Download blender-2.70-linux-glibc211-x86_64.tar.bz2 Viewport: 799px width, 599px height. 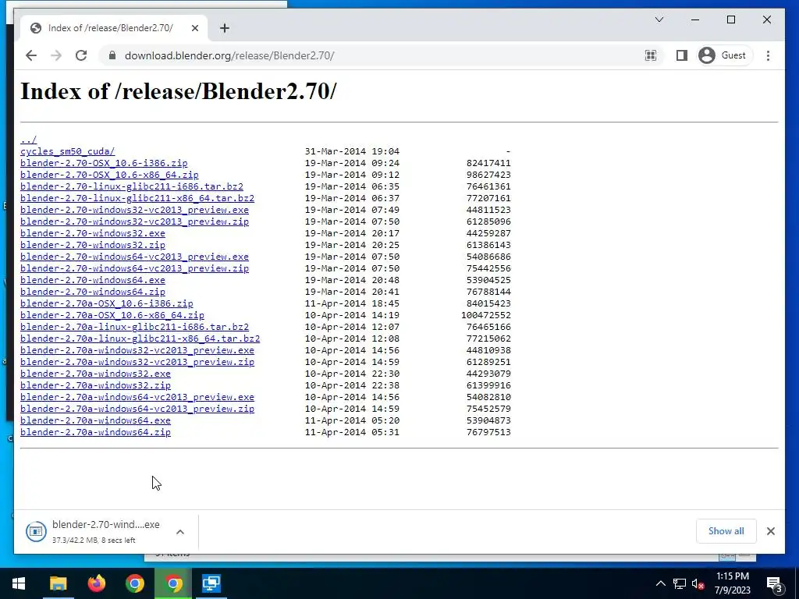[137, 198]
